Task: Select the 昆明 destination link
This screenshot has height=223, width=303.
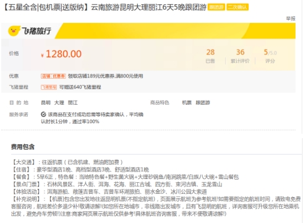Action: click(x=46, y=103)
